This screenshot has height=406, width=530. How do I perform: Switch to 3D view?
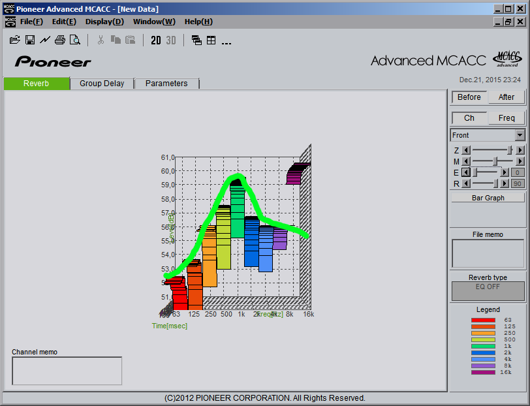click(171, 40)
